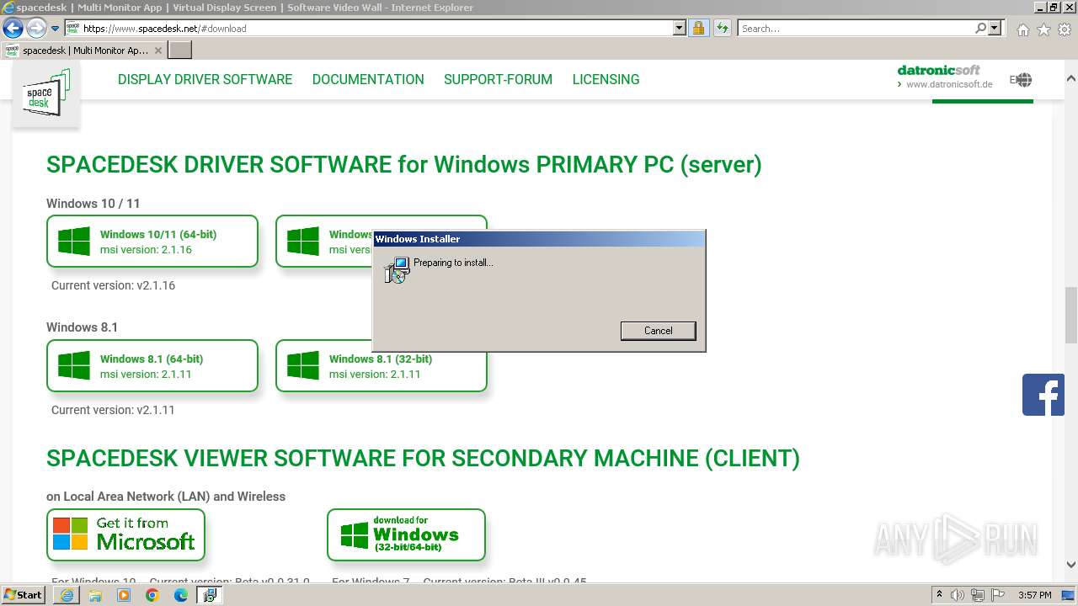Open the Favorites star icon

click(1043, 29)
